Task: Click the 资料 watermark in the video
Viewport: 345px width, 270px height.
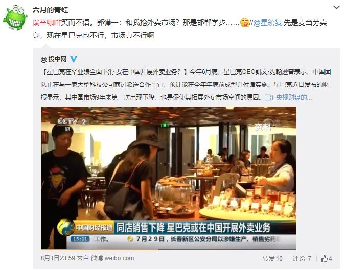Action: tap(263, 127)
